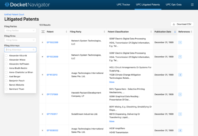Screen dimensions: 198x136
Task: Click the download icon in Download CSV
Action: [174, 24]
